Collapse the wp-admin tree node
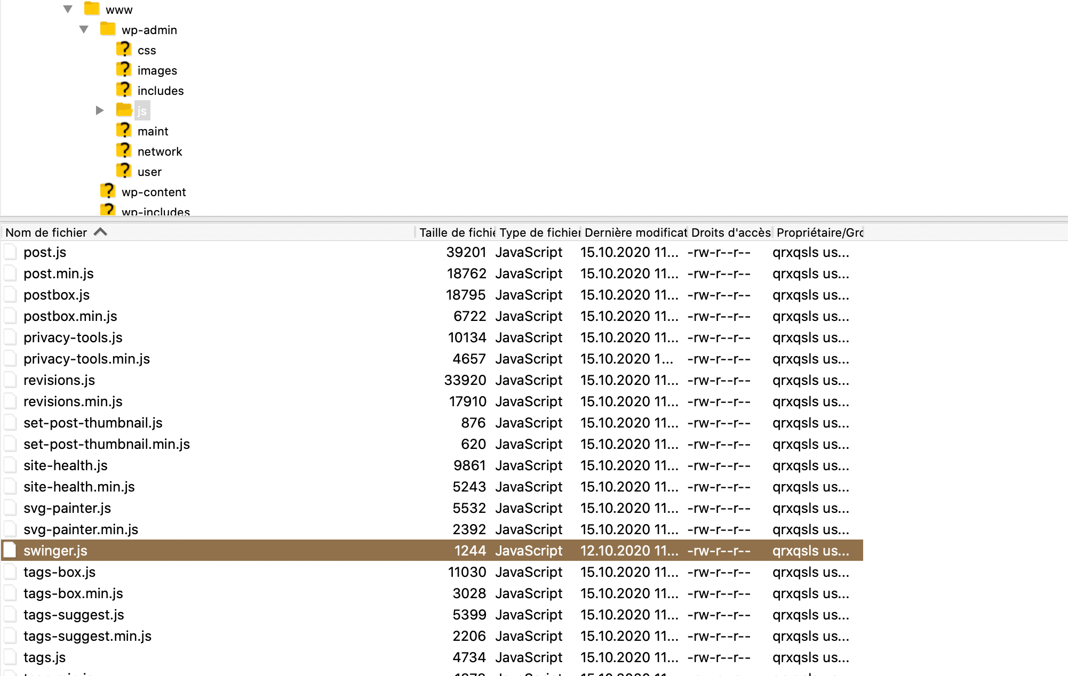Screen dimensions: 1068x676 click(84, 29)
